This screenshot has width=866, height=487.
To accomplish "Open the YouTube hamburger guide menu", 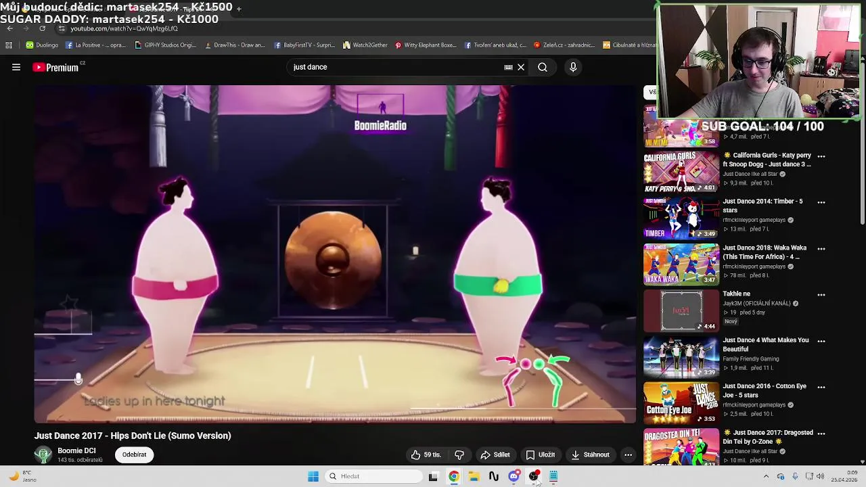I will (16, 67).
